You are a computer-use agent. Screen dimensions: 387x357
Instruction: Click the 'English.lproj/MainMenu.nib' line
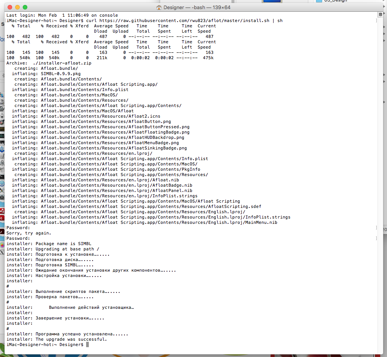[145, 223]
